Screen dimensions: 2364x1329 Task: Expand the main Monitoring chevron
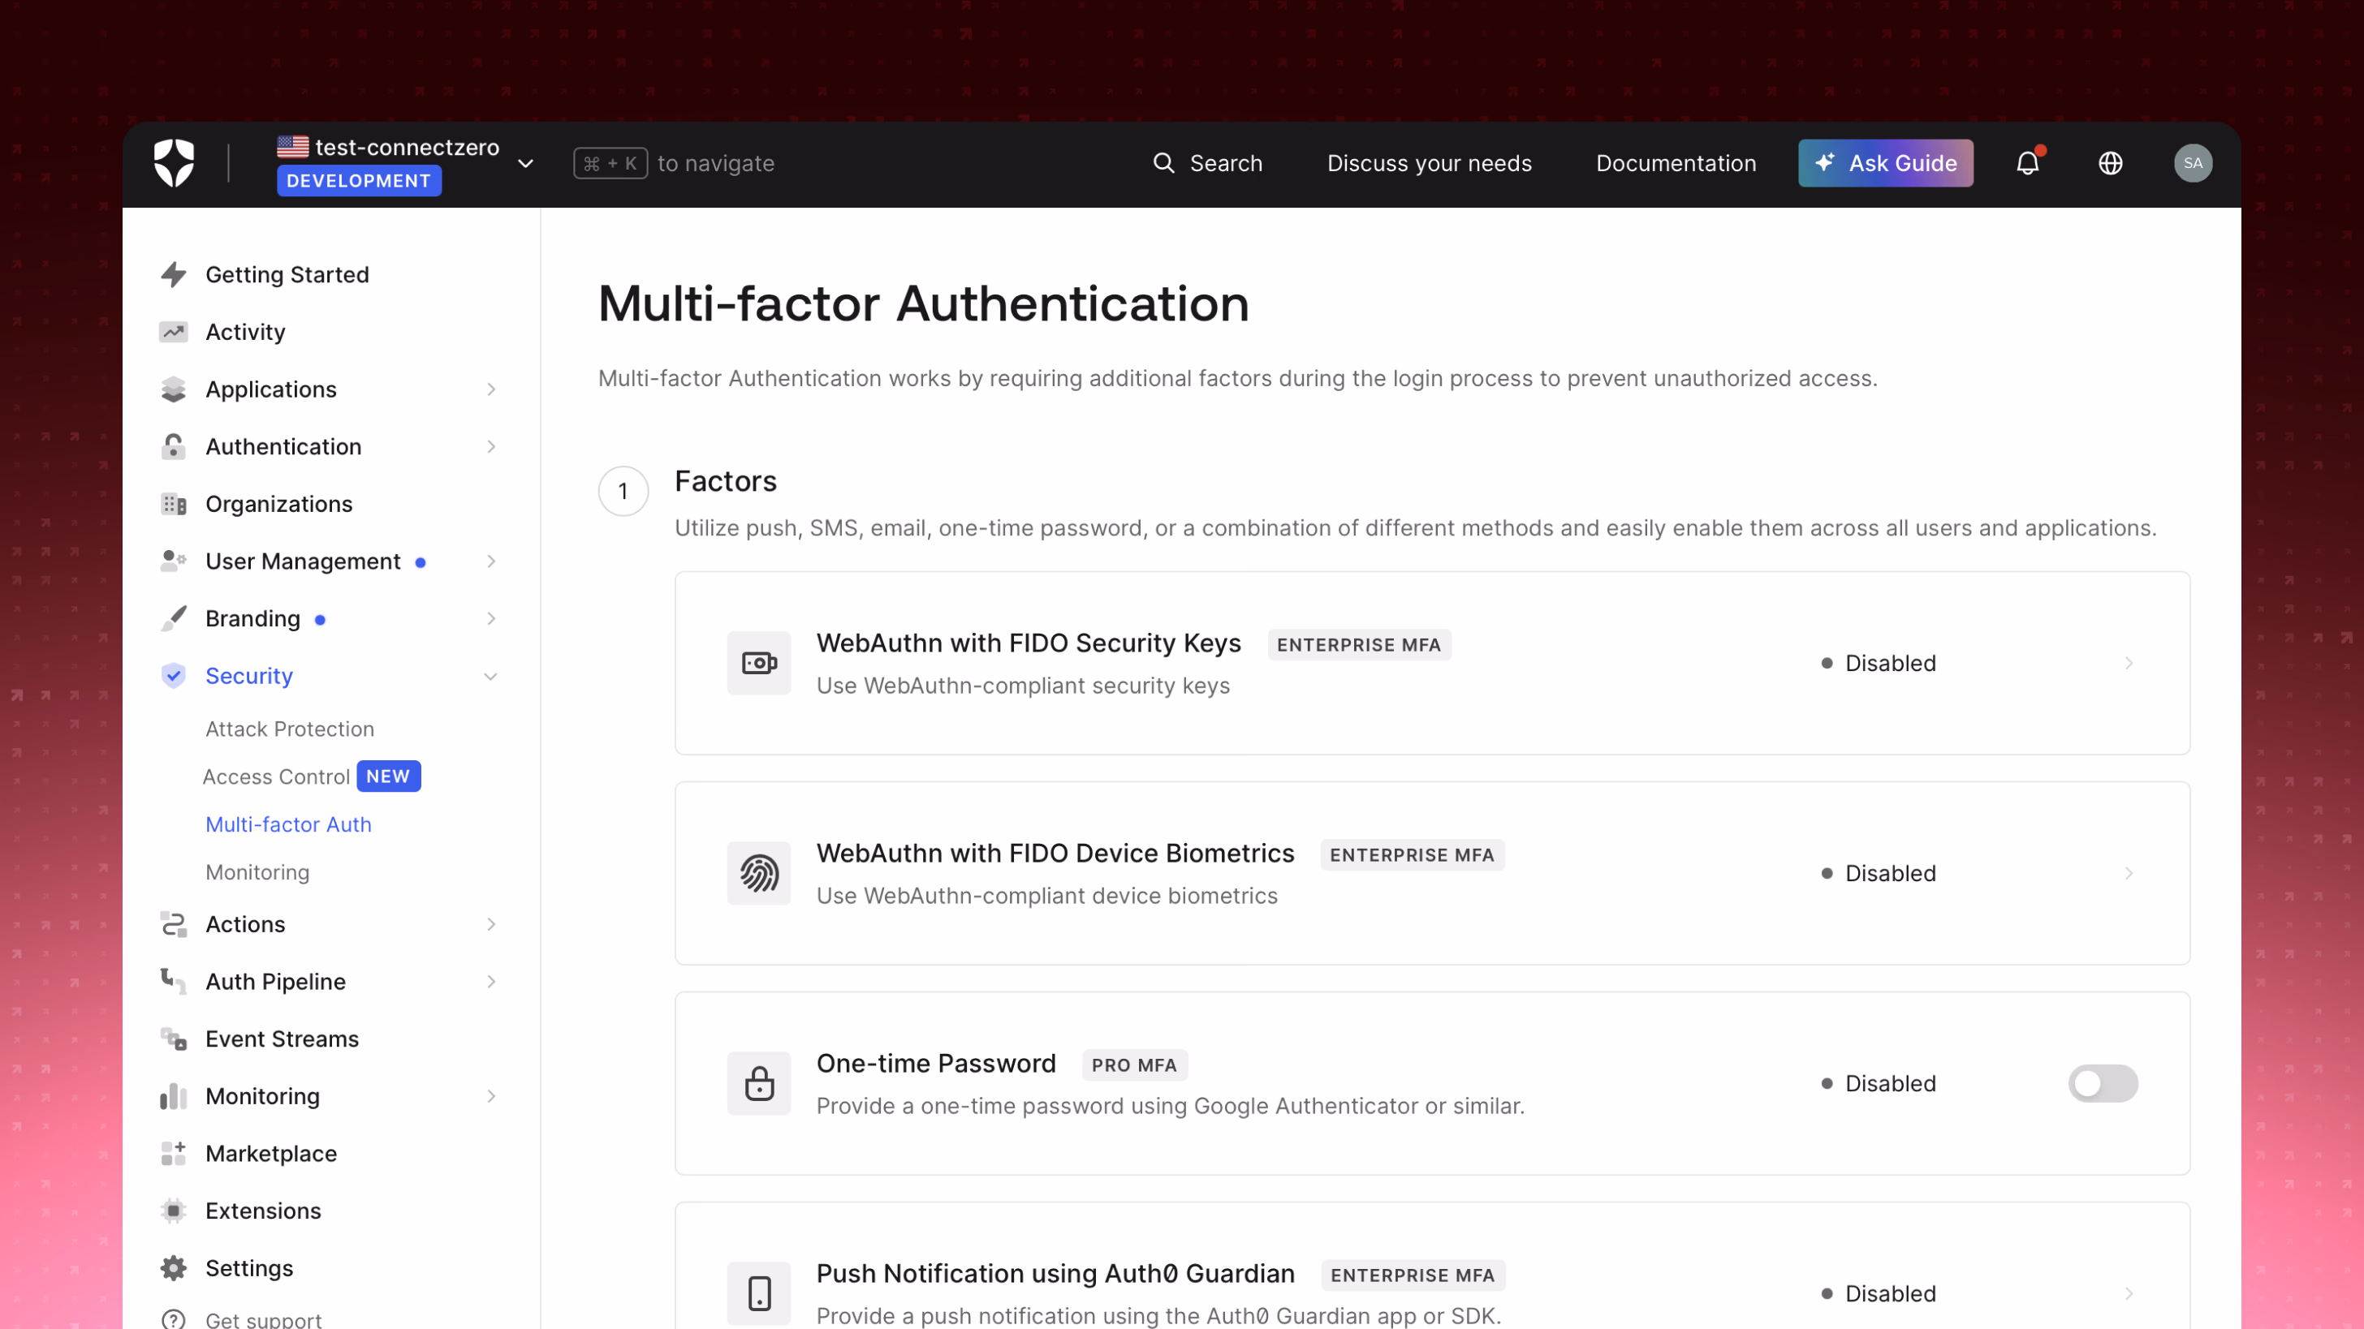coord(491,1096)
